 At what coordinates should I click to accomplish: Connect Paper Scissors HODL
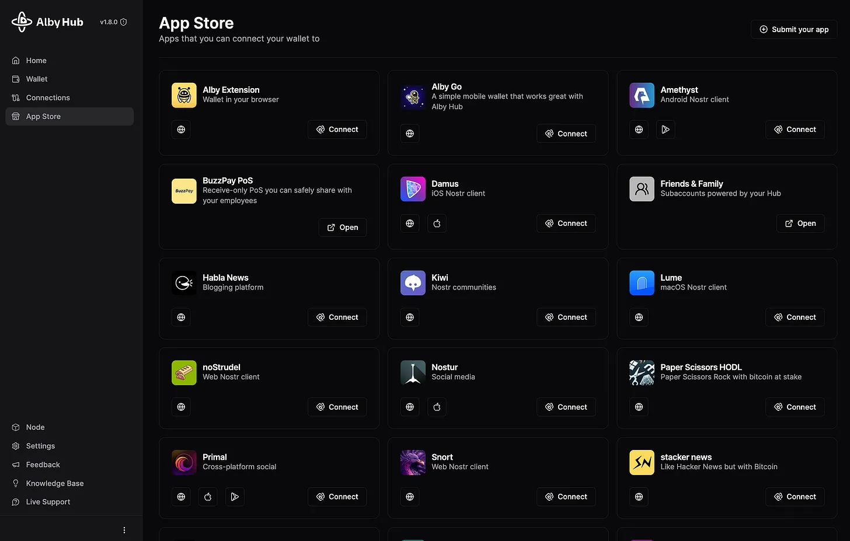795,407
